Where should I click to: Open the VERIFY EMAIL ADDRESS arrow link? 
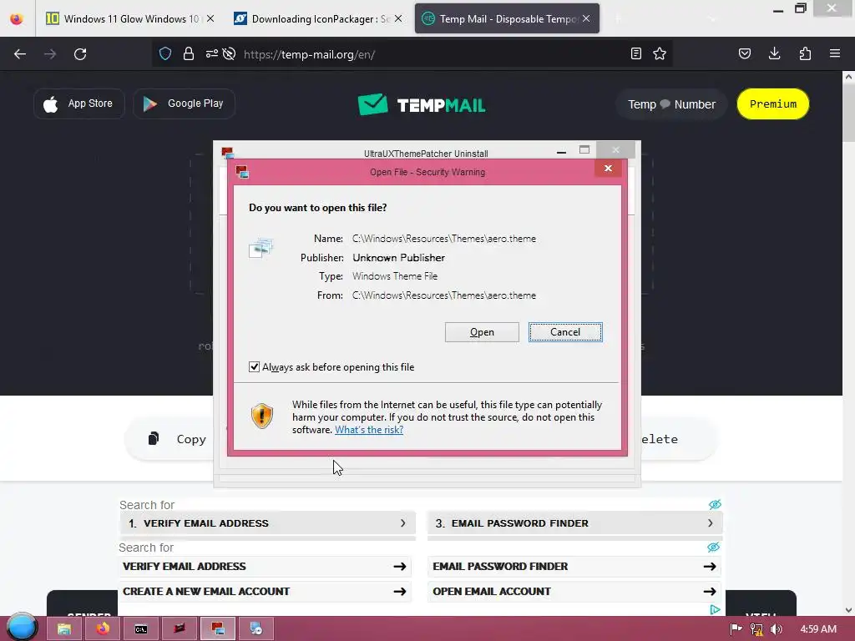pos(265,567)
